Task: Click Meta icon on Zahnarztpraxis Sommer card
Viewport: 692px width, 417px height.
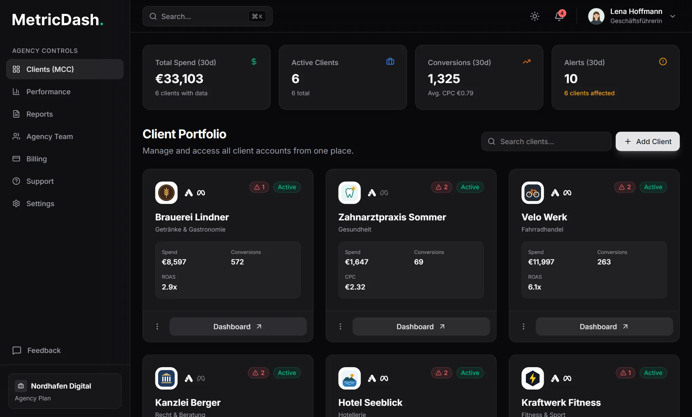Action: click(x=384, y=193)
